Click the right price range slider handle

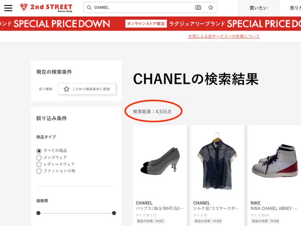point(114,213)
